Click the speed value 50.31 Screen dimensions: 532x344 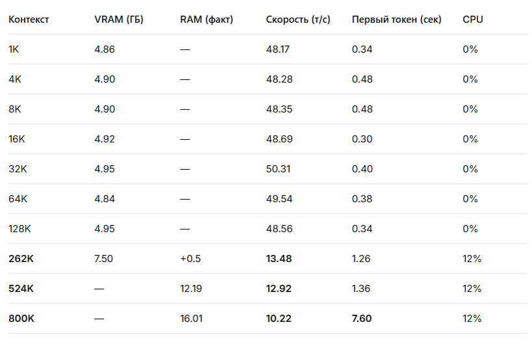click(278, 169)
